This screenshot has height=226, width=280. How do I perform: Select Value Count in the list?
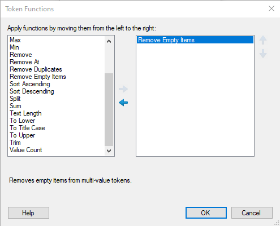coord(26,150)
